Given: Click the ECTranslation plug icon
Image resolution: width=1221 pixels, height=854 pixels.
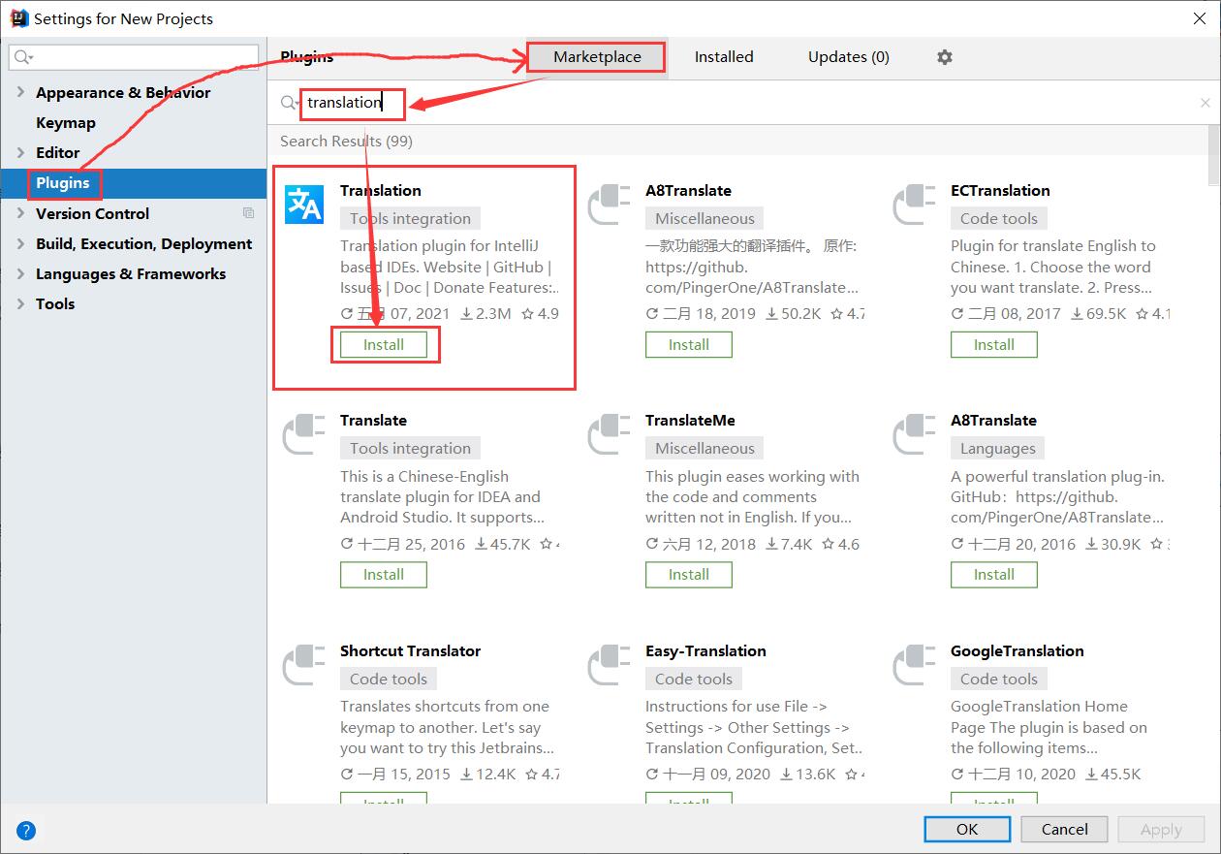Looking at the screenshot, I should 915,205.
